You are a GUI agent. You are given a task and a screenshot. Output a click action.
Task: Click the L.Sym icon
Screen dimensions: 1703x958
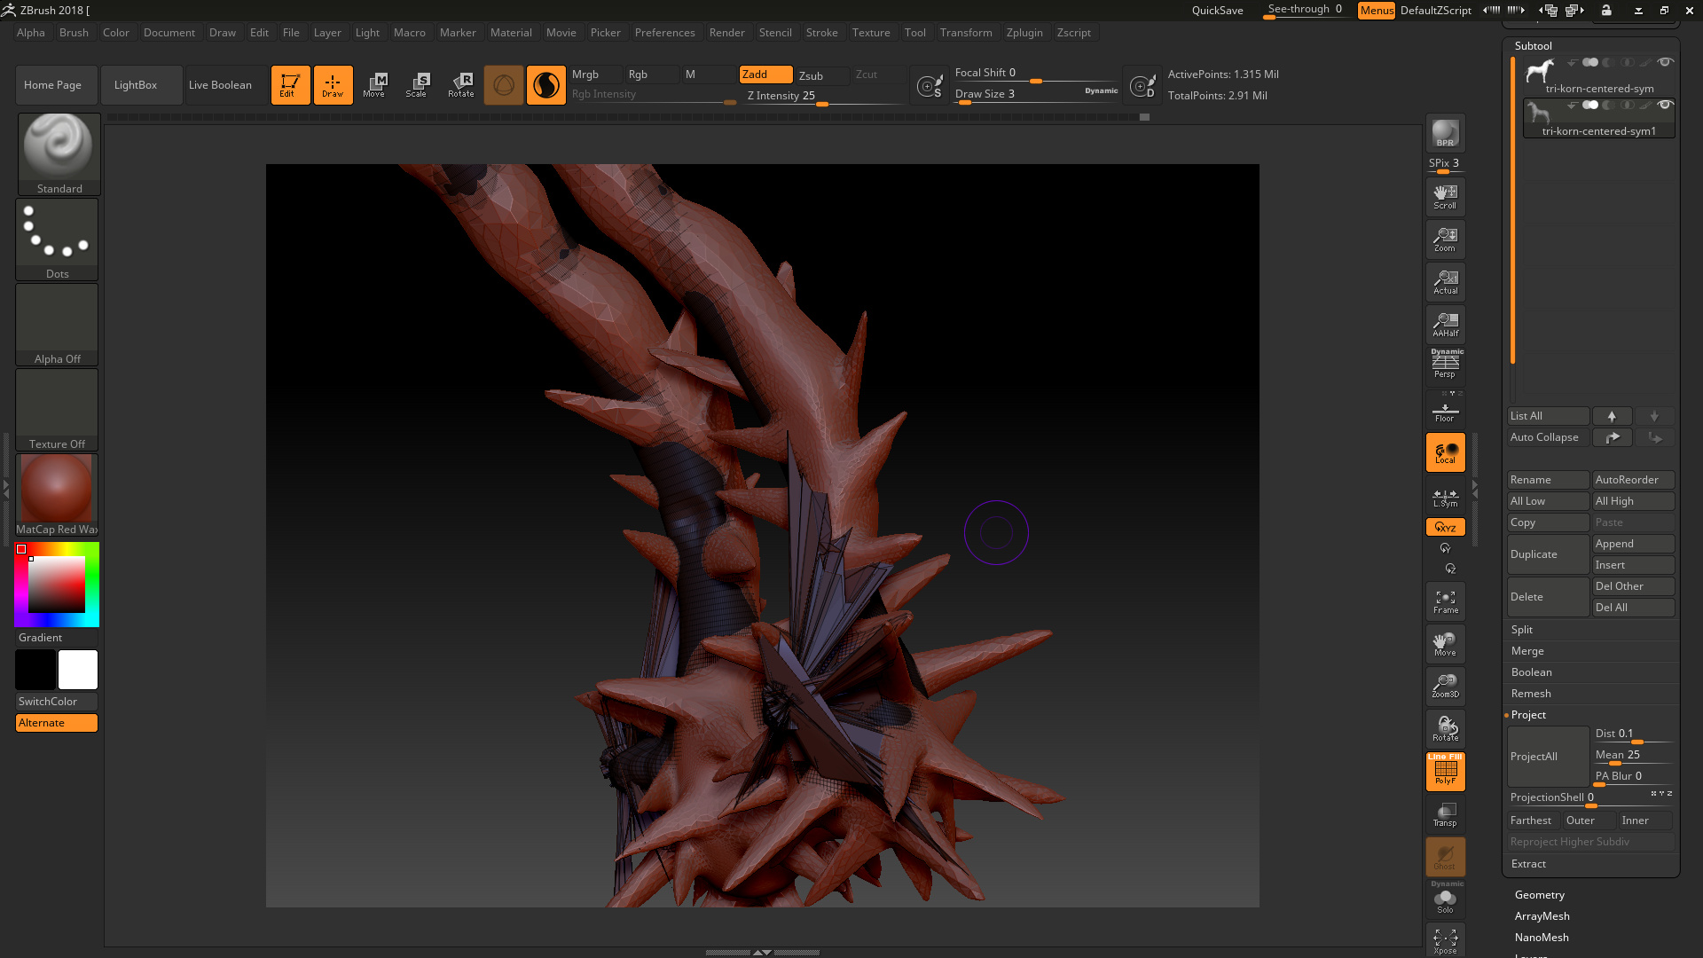(1445, 497)
